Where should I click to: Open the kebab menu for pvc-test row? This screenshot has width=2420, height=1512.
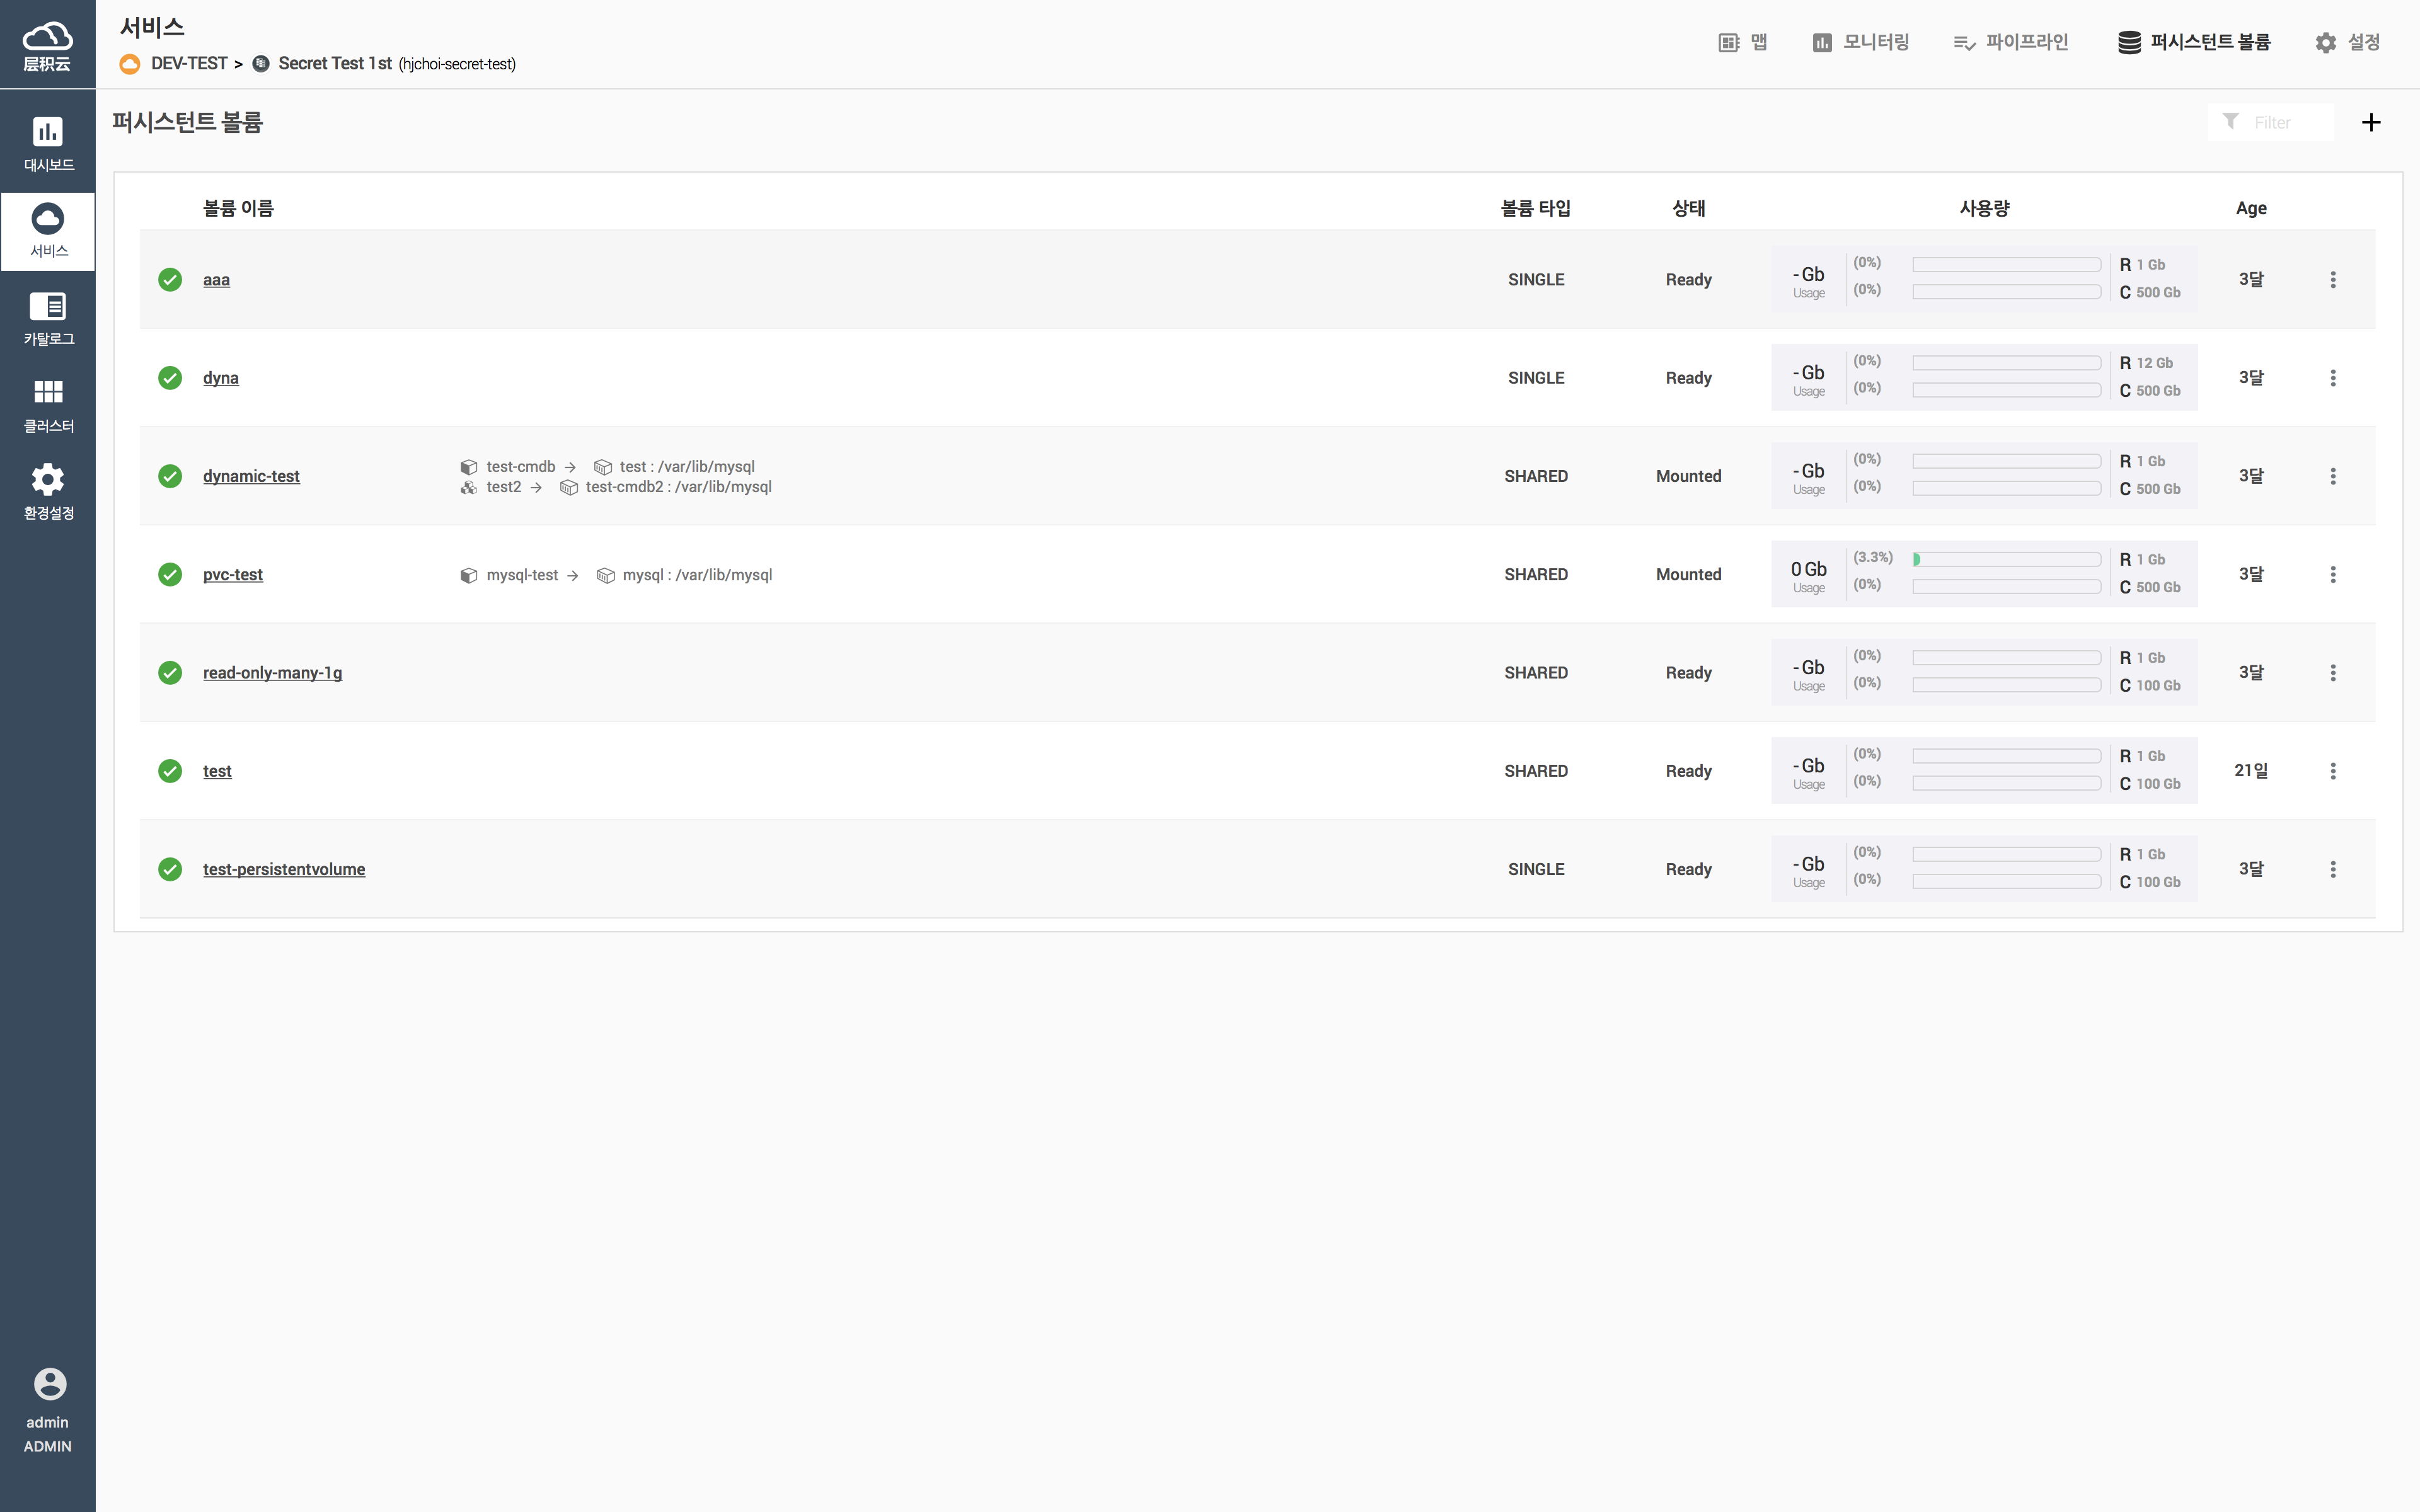[2333, 575]
